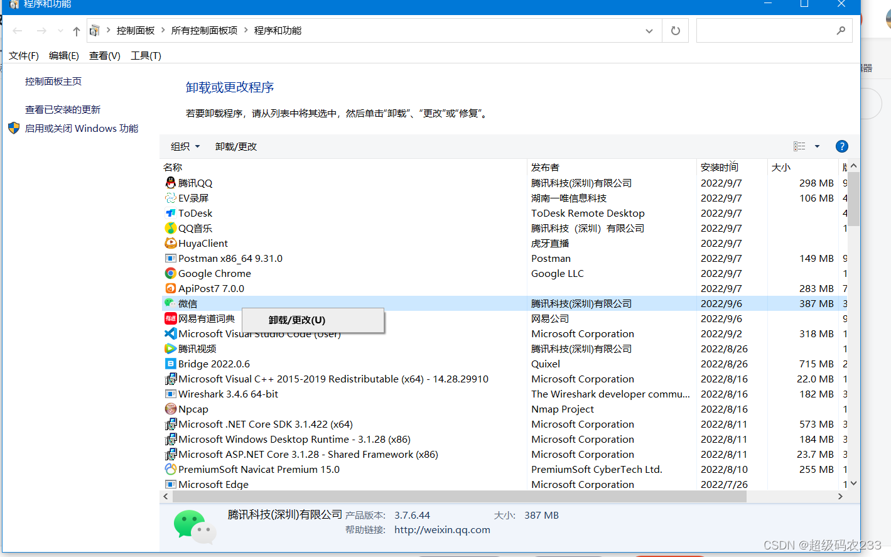The image size is (891, 557).
Task: Click the Npcap program icon
Action: (170, 409)
